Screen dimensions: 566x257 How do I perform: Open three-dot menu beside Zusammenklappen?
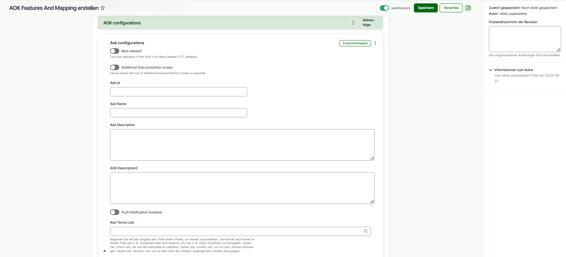coord(375,43)
